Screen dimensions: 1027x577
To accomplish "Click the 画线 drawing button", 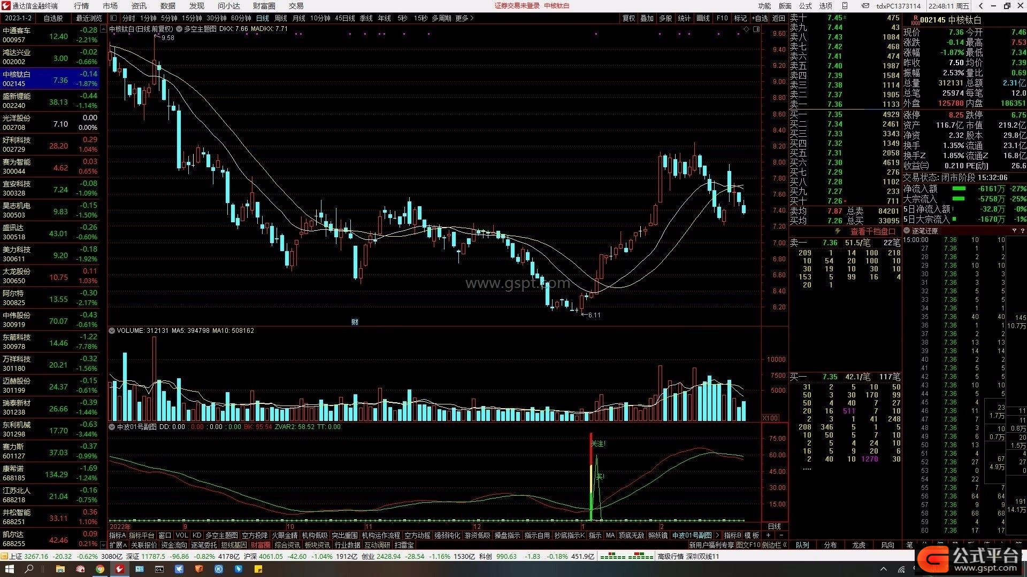I will pyautogui.click(x=703, y=18).
